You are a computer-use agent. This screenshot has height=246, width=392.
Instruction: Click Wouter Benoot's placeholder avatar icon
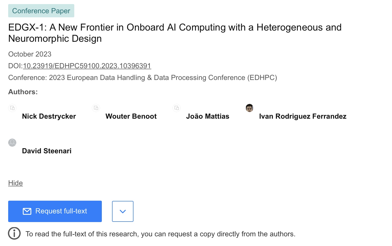click(96, 108)
